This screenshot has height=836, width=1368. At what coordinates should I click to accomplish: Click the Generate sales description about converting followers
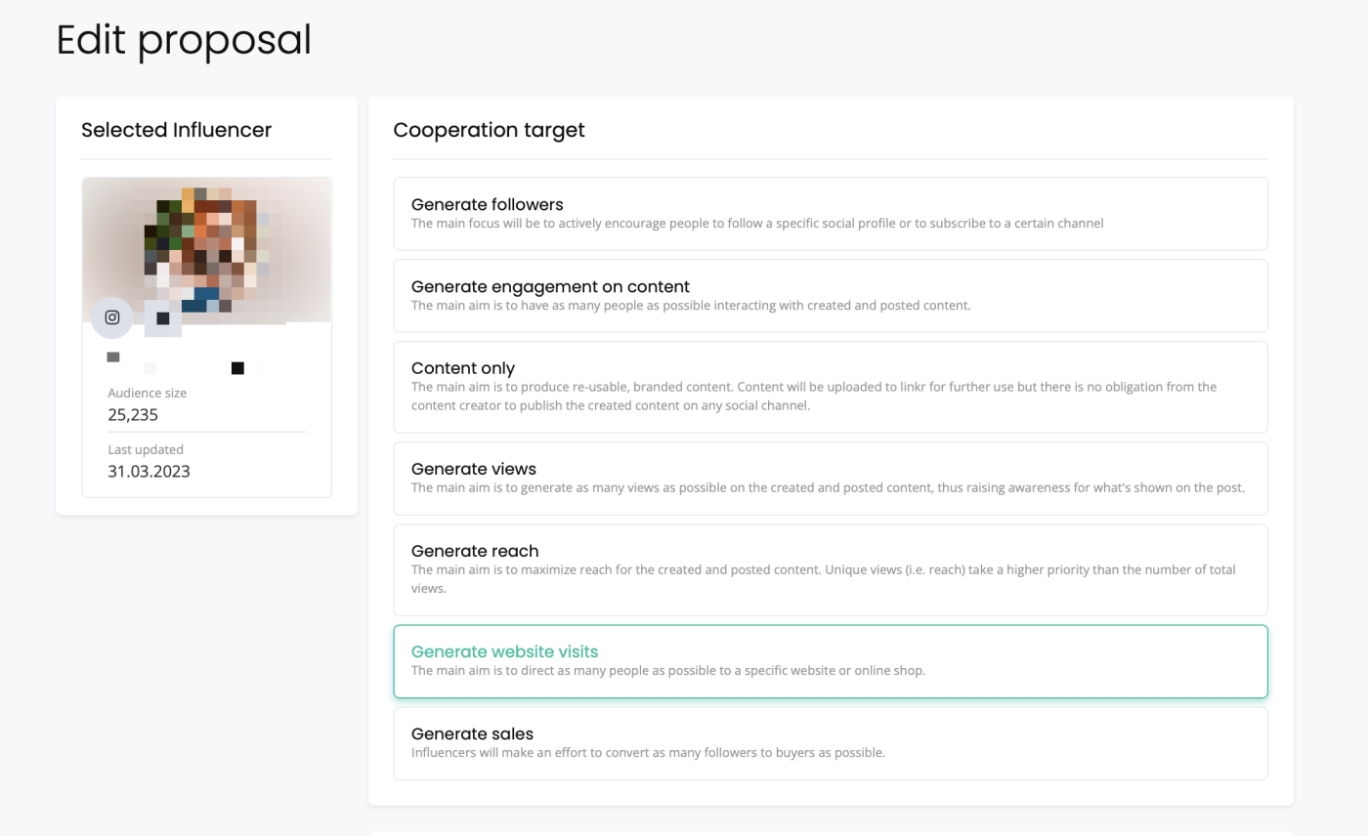(648, 753)
